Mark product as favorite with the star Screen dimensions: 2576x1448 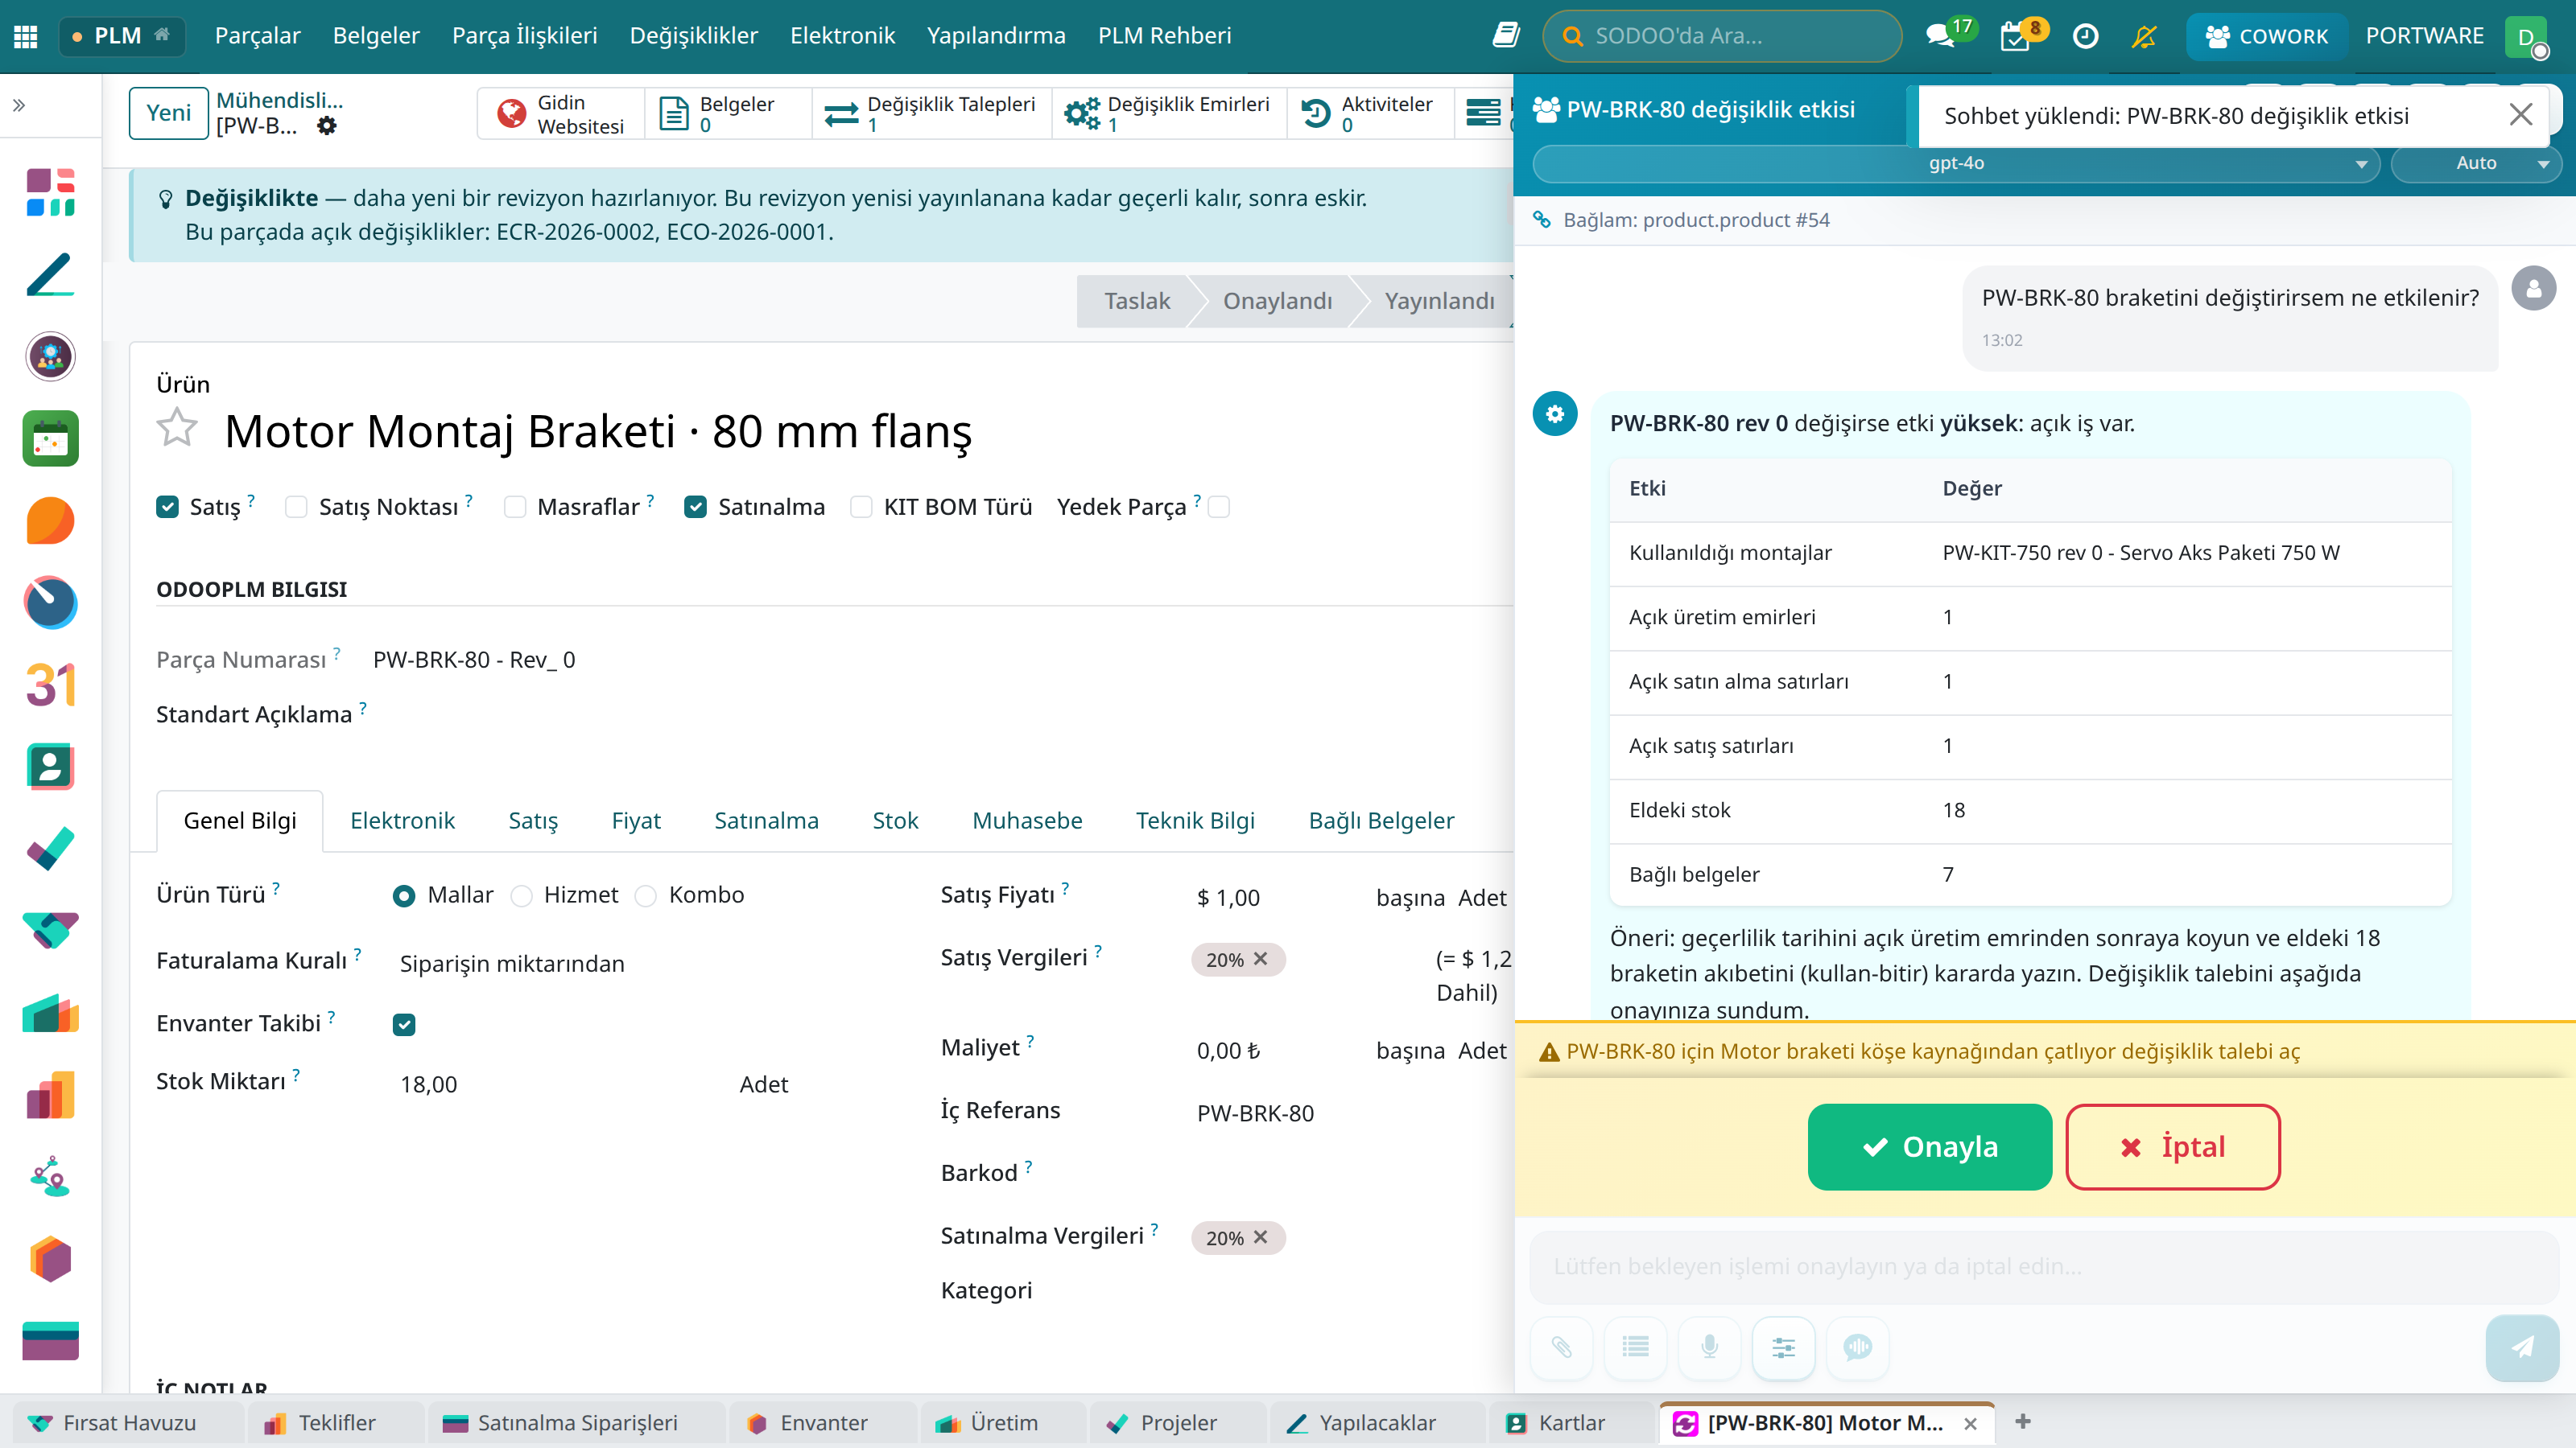pos(177,429)
